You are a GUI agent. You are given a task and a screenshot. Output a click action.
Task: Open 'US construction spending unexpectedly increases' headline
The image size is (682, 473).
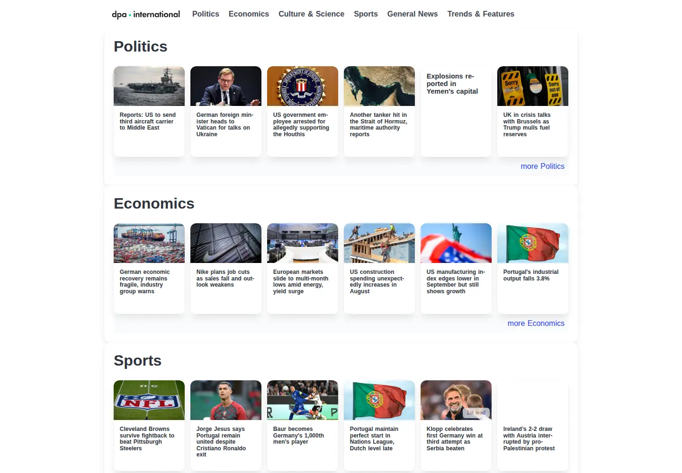coord(377,281)
